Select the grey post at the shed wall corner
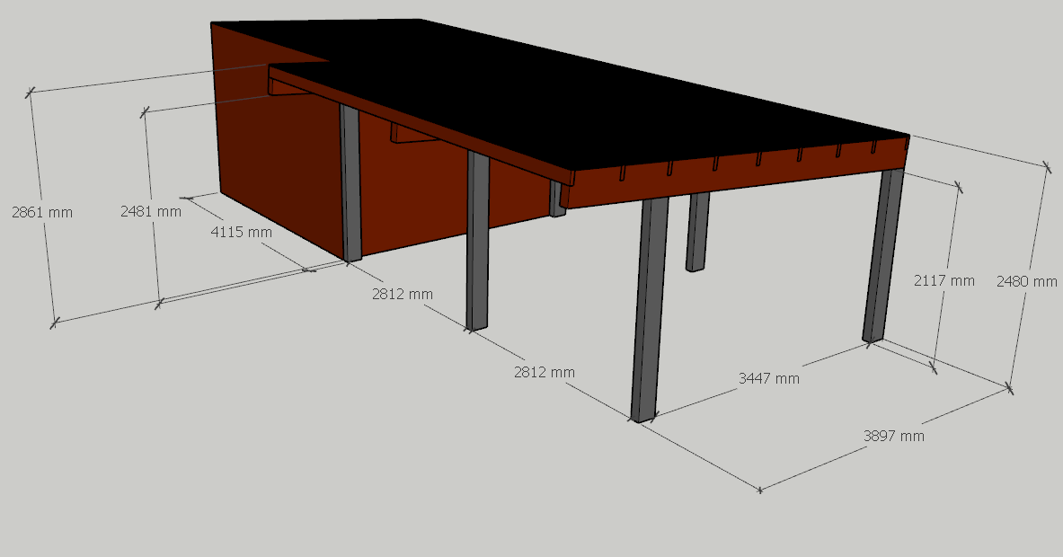The height and width of the screenshot is (557, 1063). click(350, 183)
